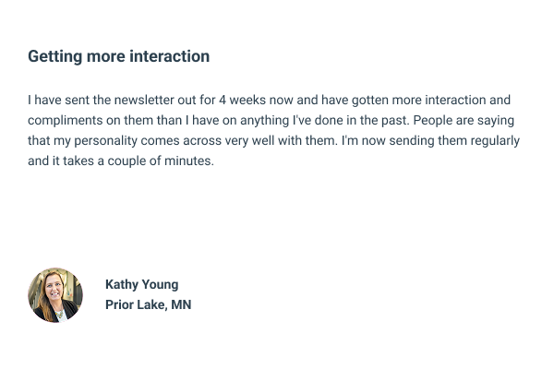Click the word "Getting" in the heading
The image size is (554, 369).
[54, 56]
